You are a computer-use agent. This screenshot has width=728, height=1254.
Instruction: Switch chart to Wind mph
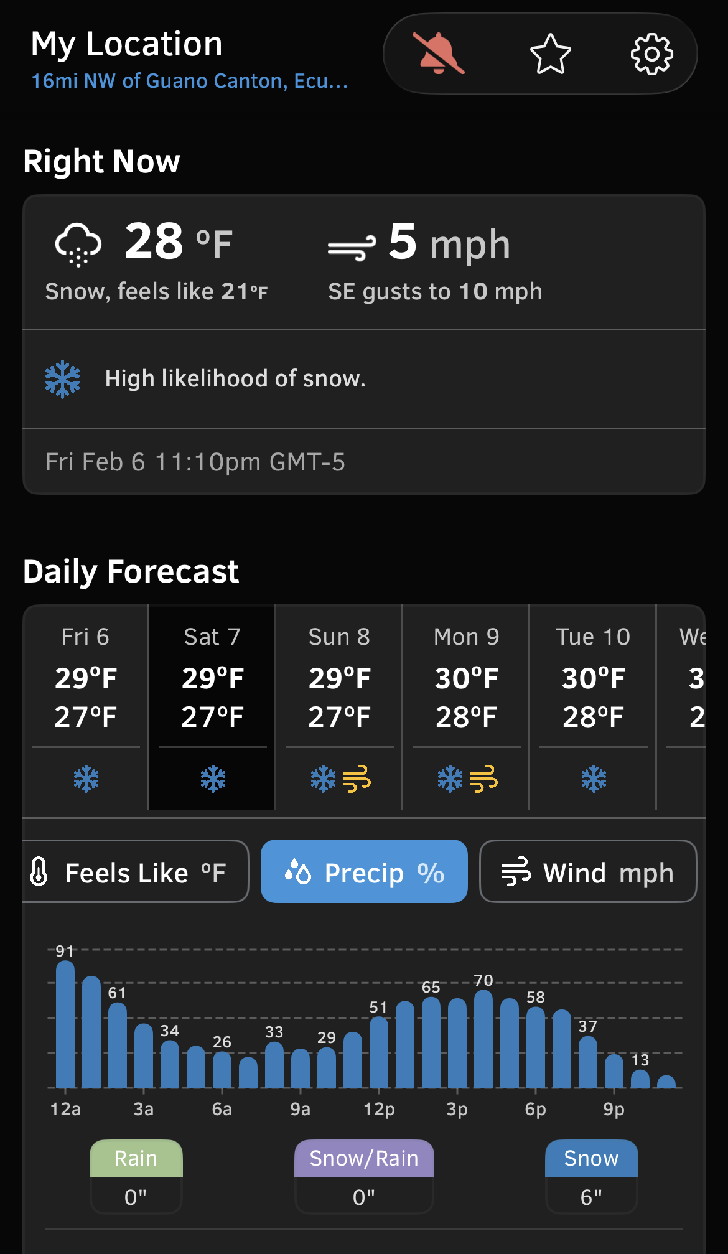point(588,871)
